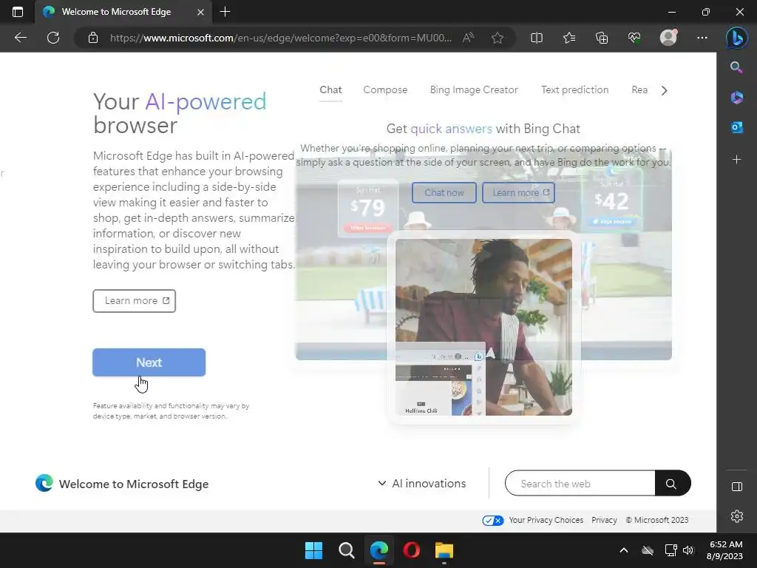Click the Next button
The image size is (757, 568).
[x=149, y=362]
